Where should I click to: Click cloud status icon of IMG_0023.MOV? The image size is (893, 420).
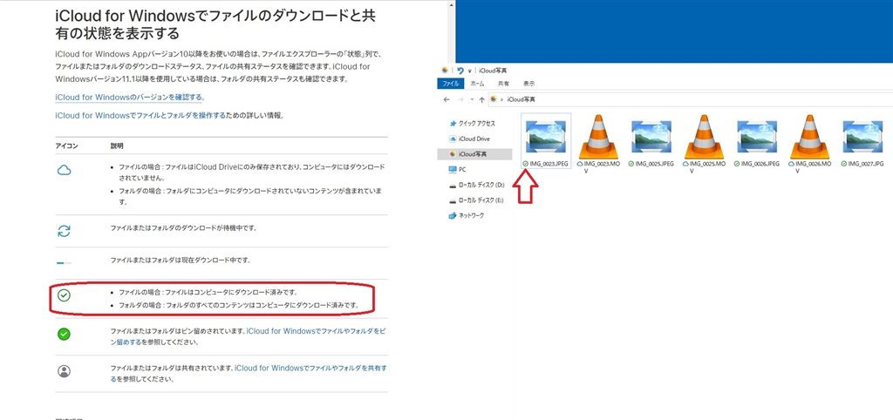580,163
